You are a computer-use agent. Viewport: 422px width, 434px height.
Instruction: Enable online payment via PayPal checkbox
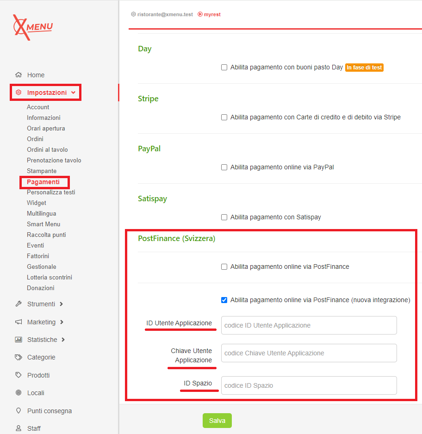point(224,167)
